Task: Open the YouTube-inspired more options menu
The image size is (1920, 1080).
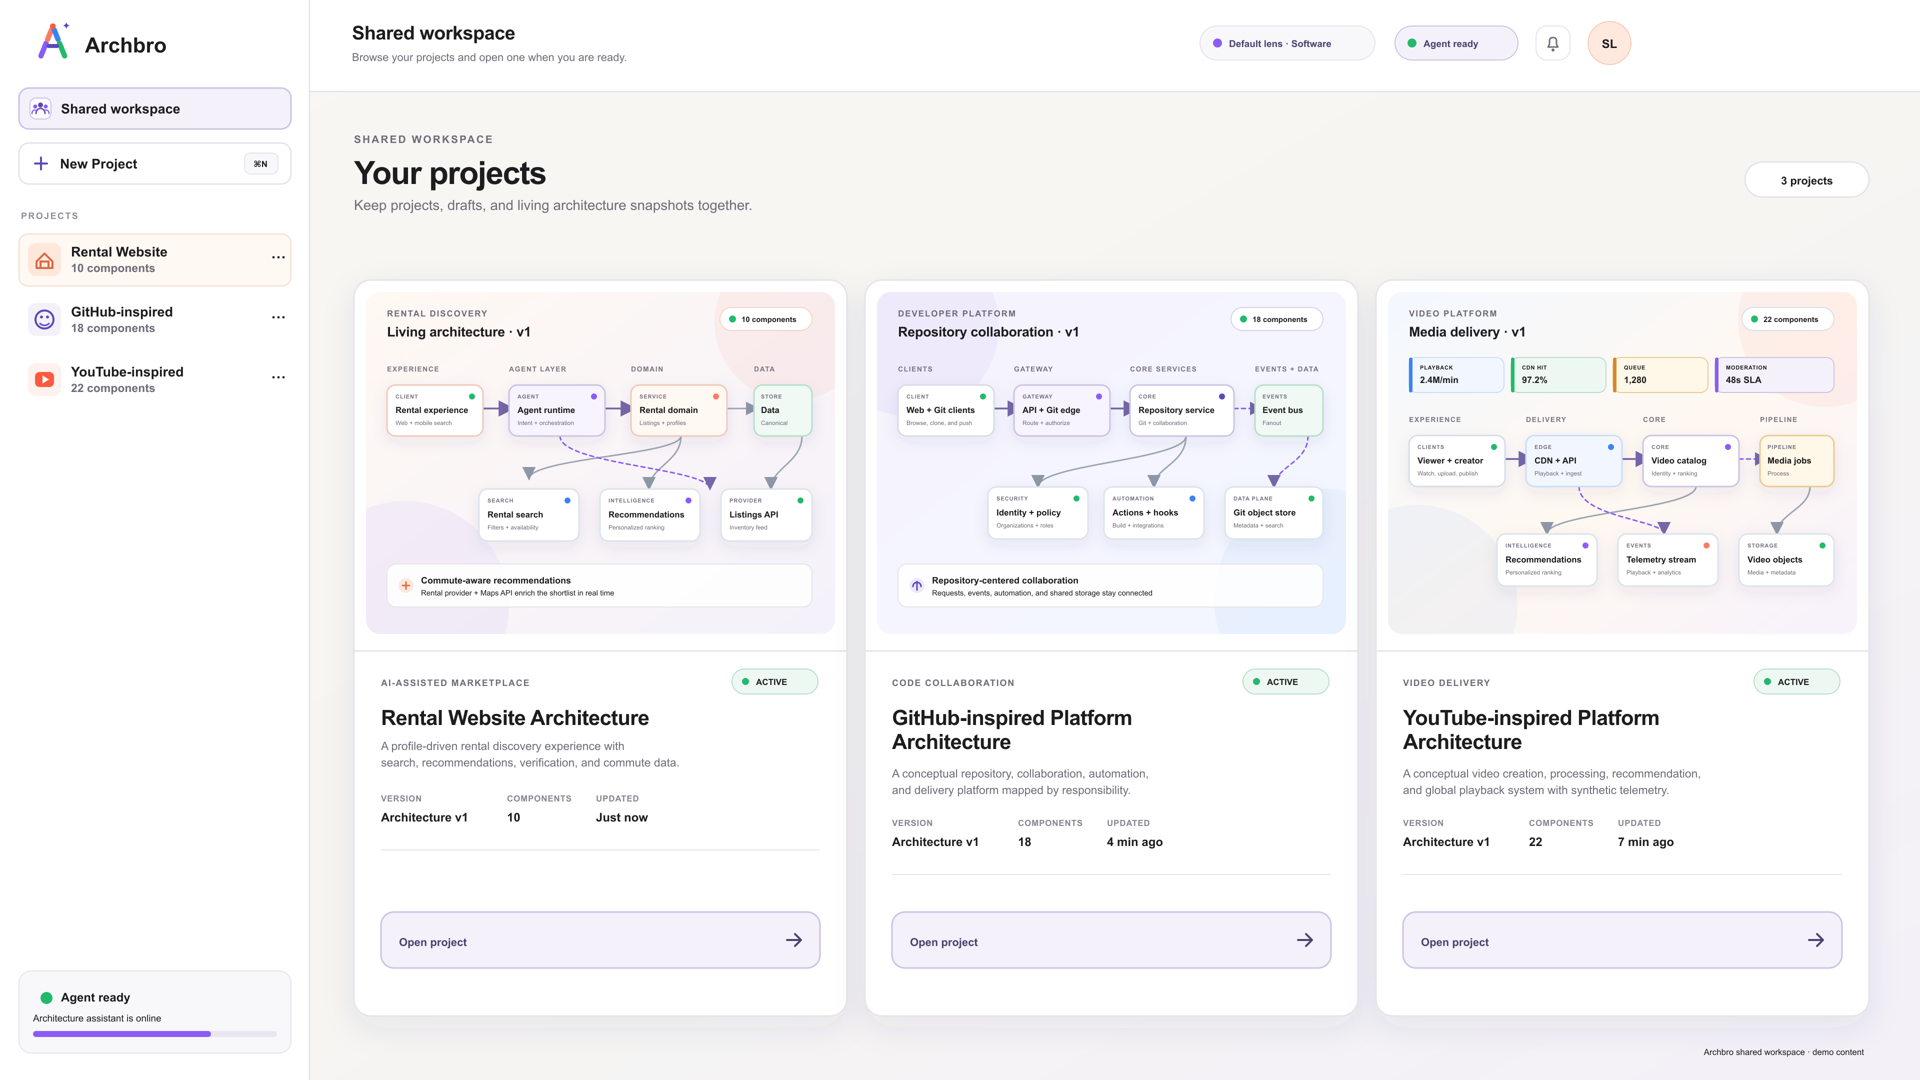Action: pyautogui.click(x=278, y=377)
